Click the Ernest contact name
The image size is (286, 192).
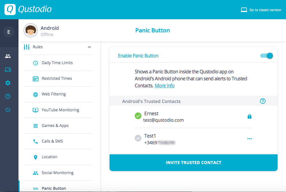151,114
